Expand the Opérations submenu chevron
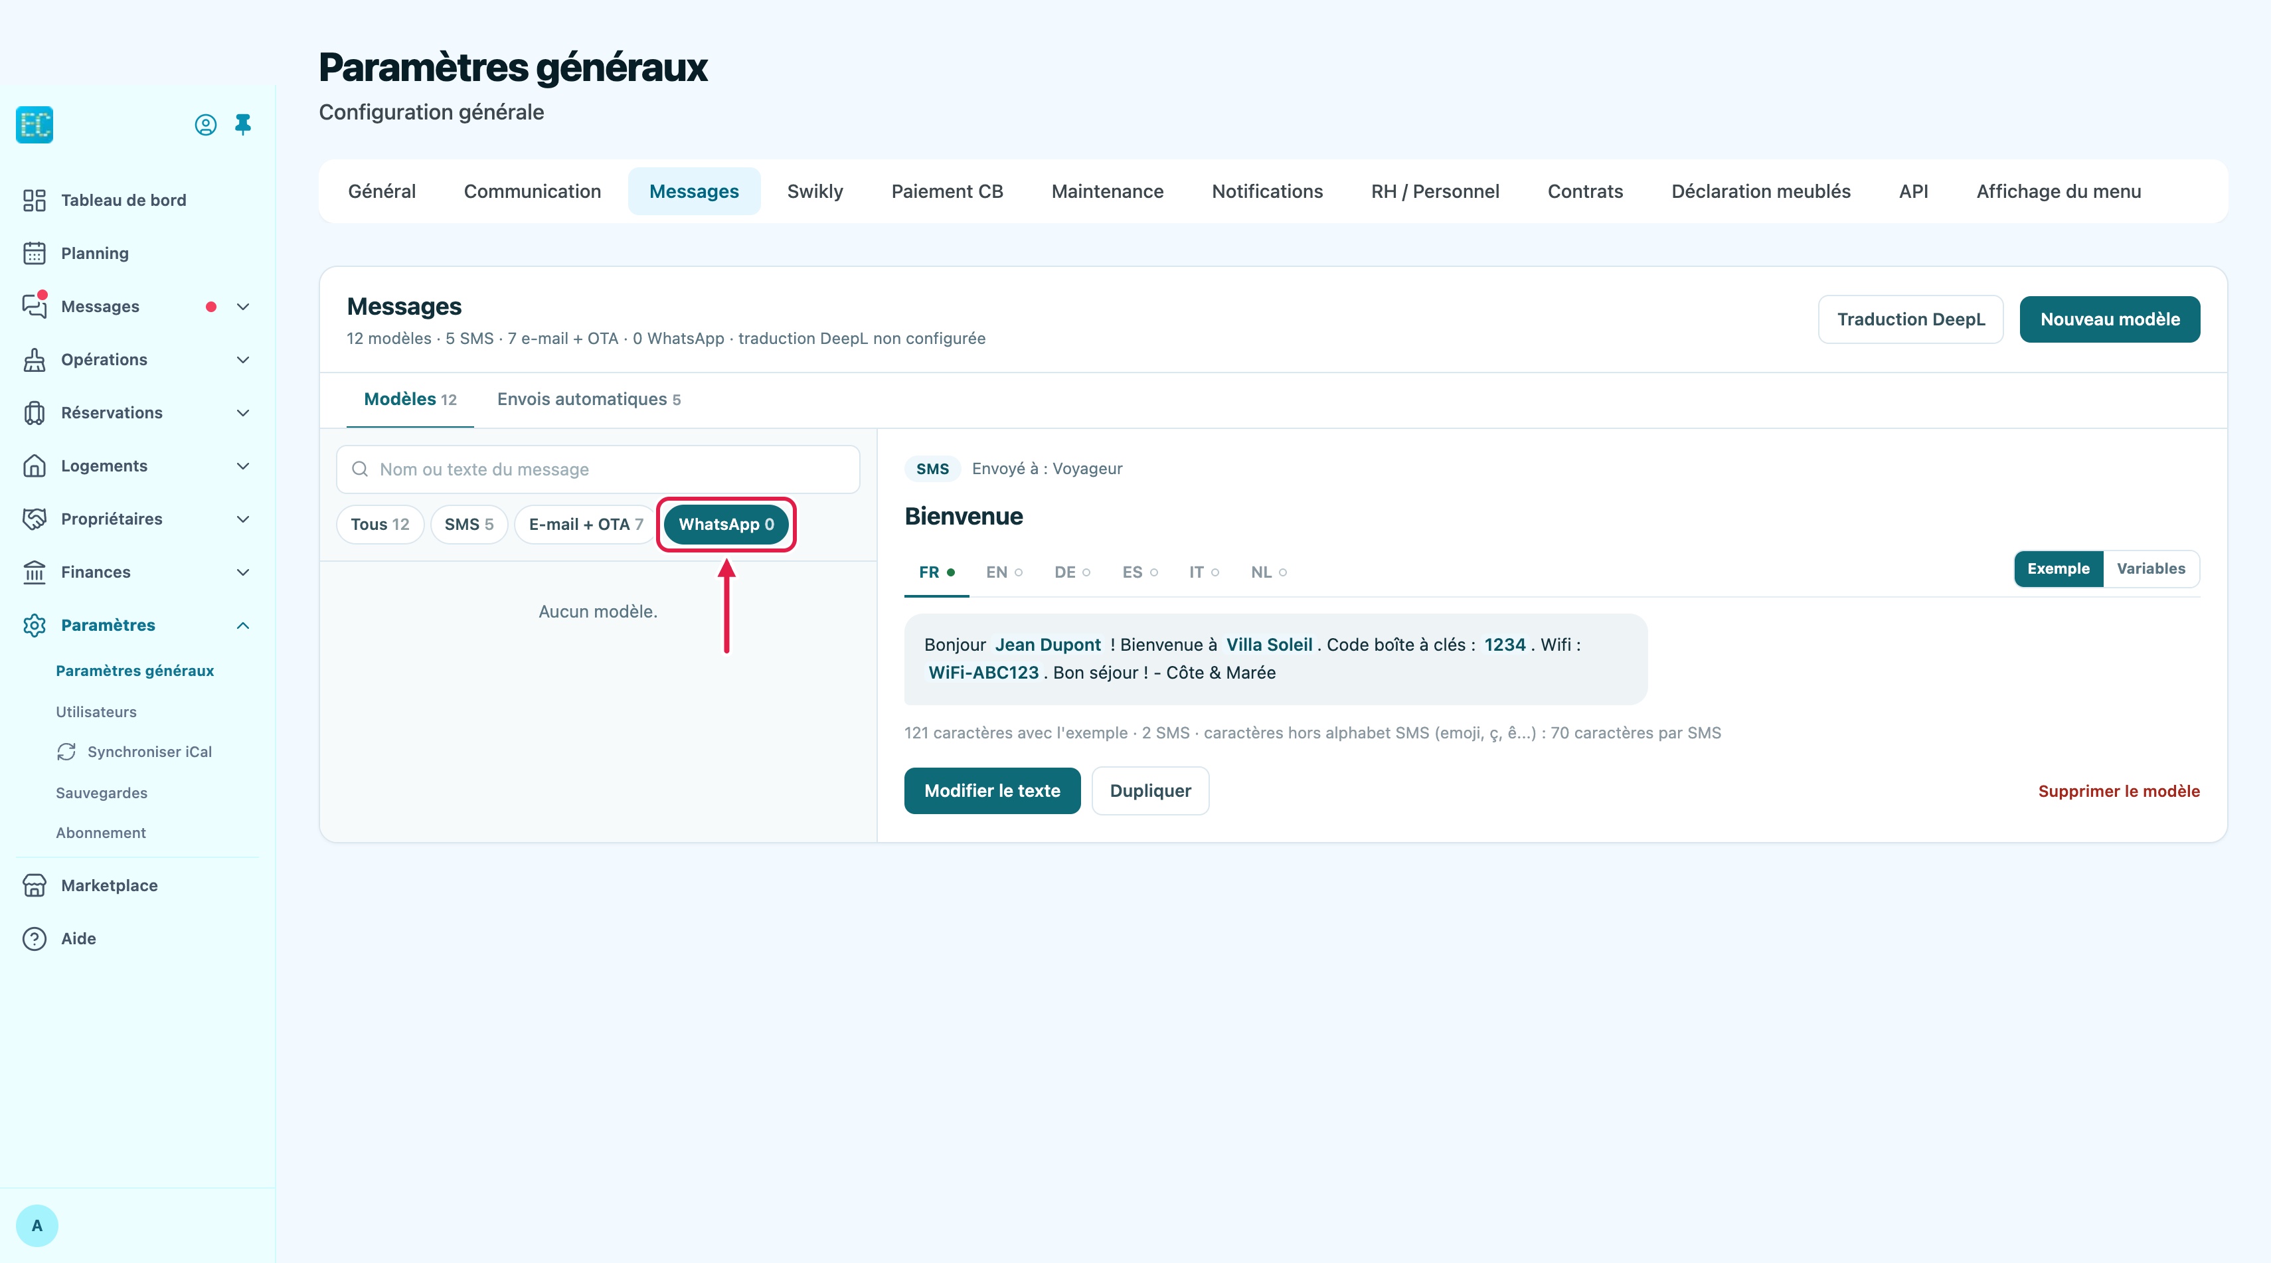 tap(243, 360)
